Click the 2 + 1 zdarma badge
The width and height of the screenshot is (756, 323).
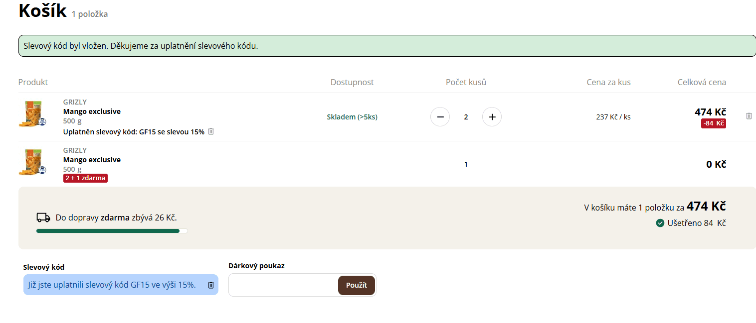85,178
